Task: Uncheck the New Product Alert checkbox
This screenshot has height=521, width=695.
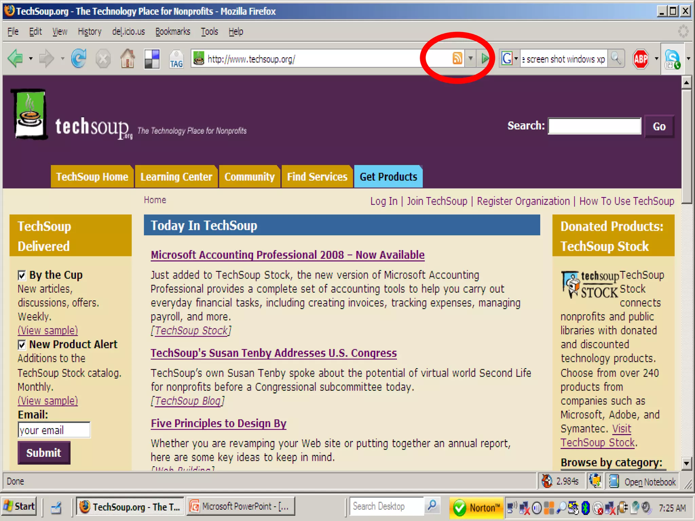Action: click(22, 345)
